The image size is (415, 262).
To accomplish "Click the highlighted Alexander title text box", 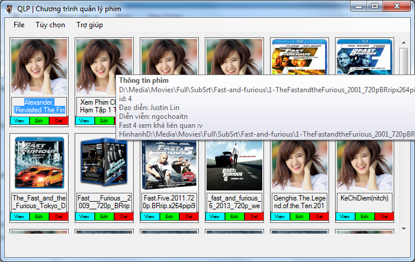I will 39,106.
